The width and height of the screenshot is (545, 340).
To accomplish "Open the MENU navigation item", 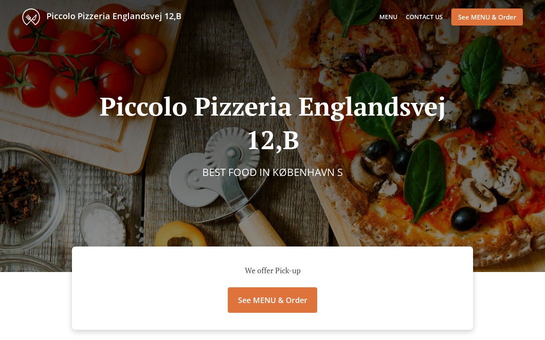I will pos(388,17).
